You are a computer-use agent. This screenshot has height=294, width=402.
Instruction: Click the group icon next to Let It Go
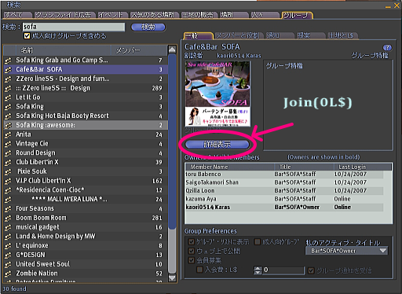[x=8, y=97]
